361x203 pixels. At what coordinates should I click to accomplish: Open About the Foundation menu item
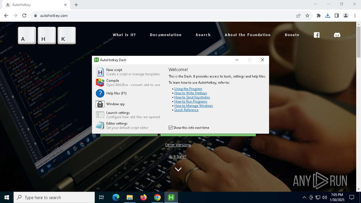[248, 35]
